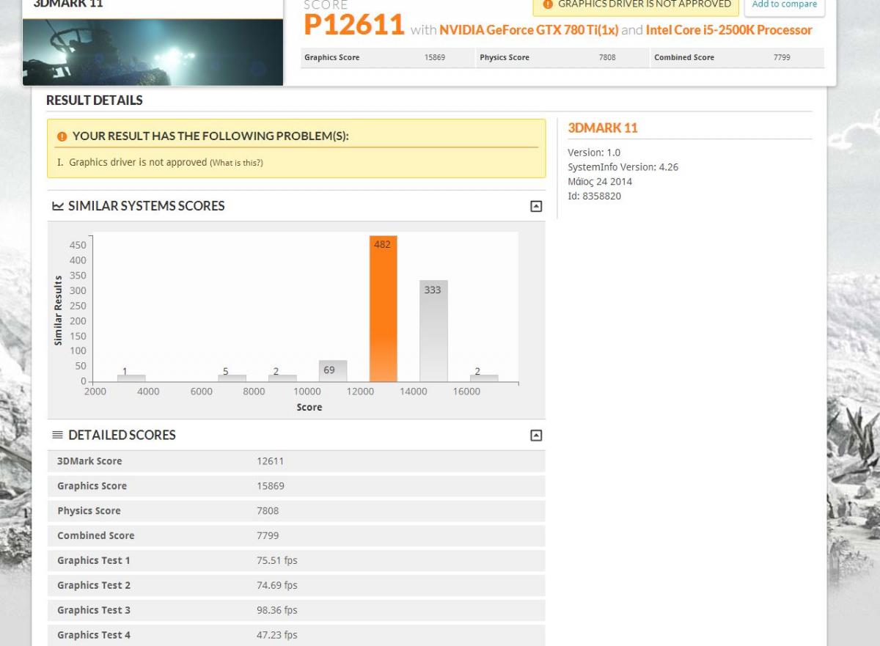Open the 'What is this?' link

pos(236,163)
